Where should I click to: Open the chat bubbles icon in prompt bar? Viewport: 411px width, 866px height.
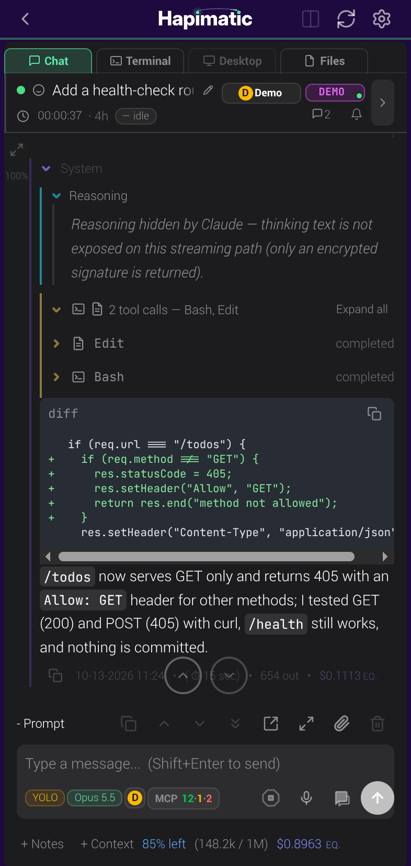342,798
